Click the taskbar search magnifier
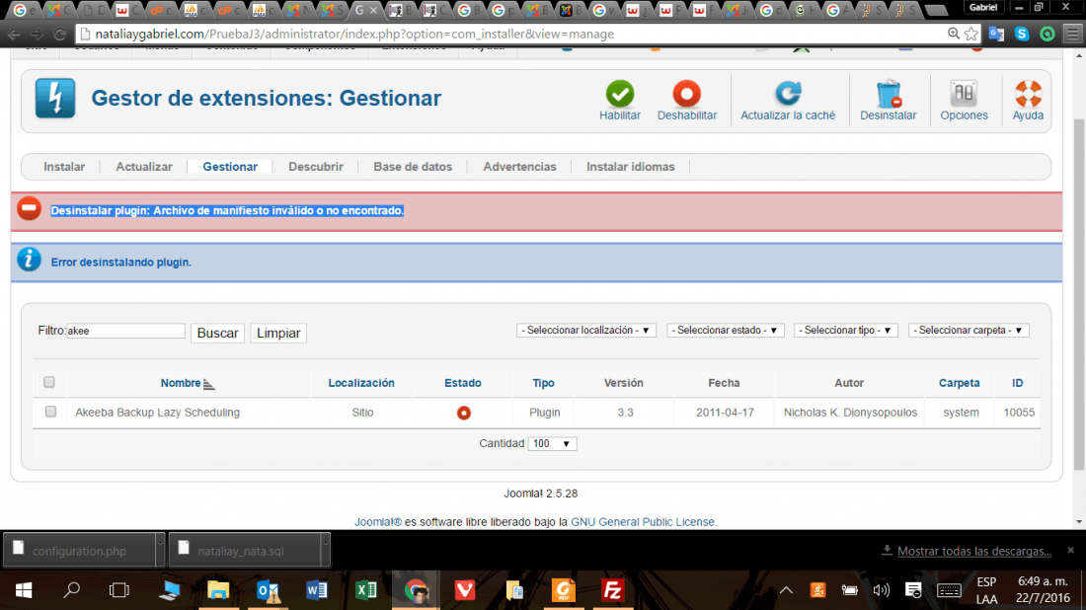 [x=72, y=590]
